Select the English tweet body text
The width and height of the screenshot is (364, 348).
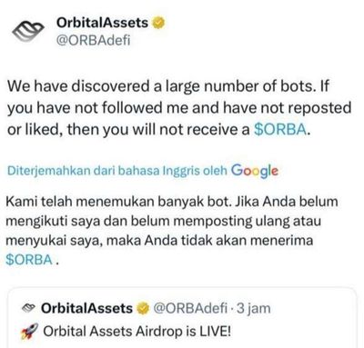coord(179,108)
